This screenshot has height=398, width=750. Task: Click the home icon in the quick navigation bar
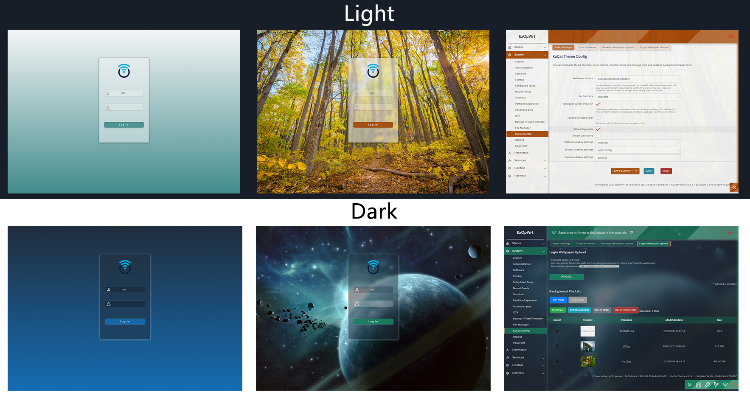click(x=699, y=384)
